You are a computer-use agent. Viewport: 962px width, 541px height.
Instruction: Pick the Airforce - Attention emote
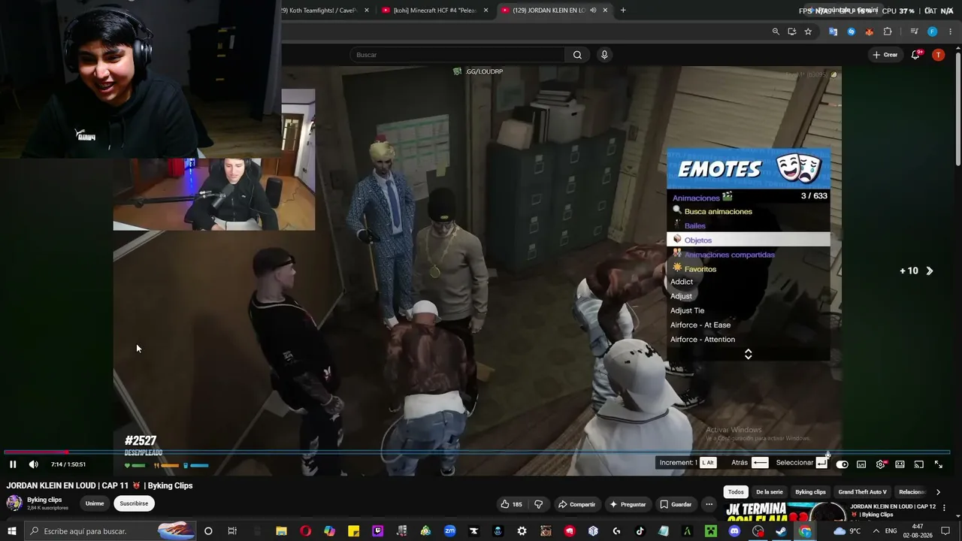click(749, 340)
